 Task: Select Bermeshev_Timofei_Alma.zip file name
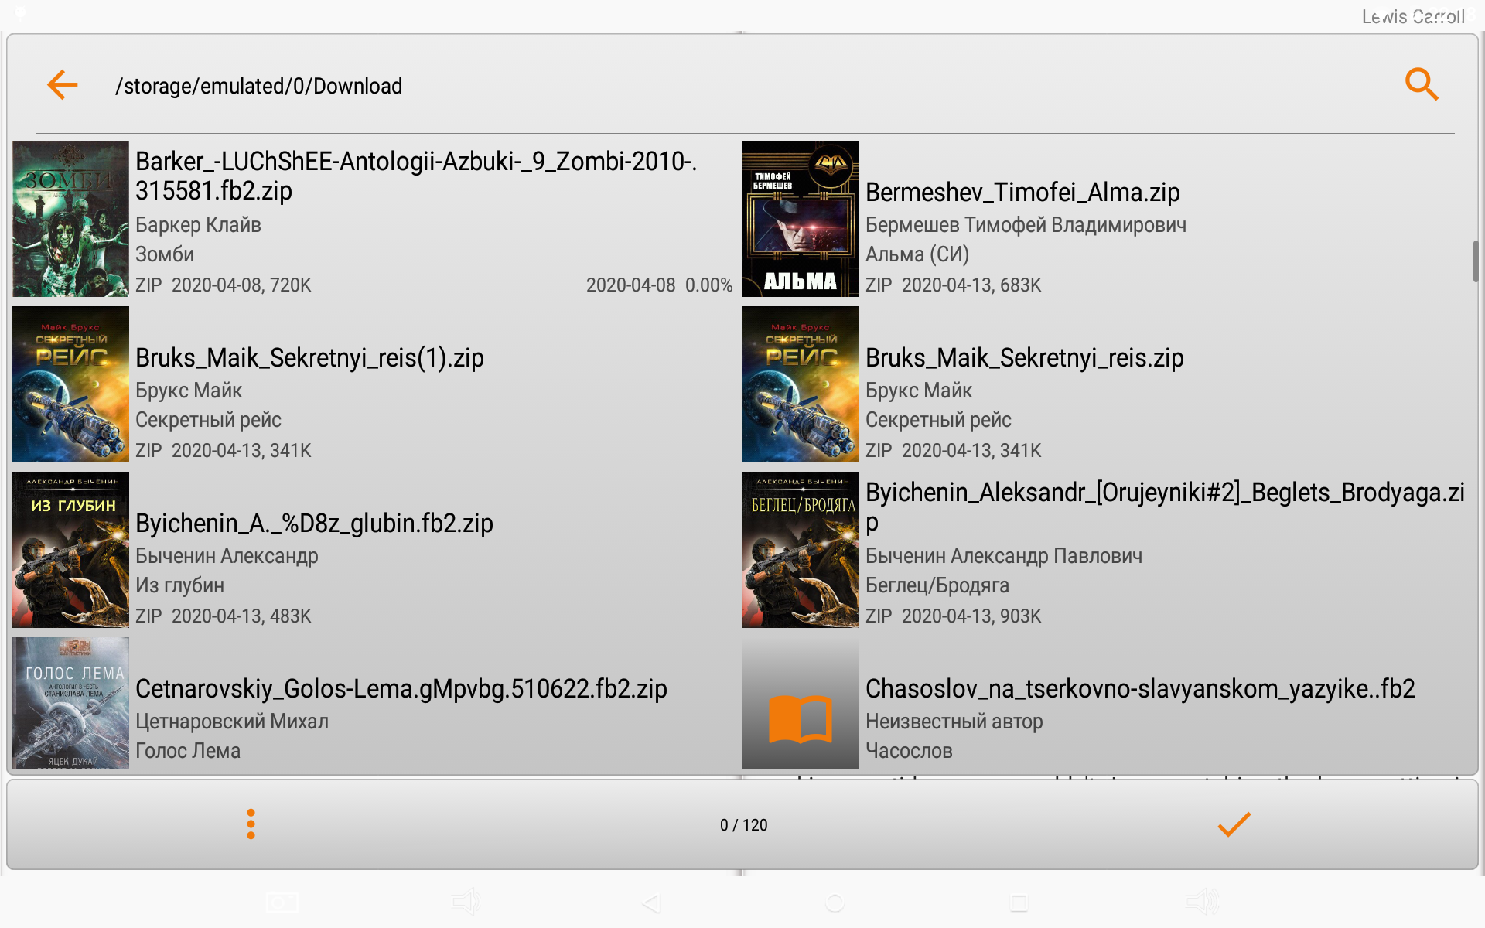click(1022, 192)
